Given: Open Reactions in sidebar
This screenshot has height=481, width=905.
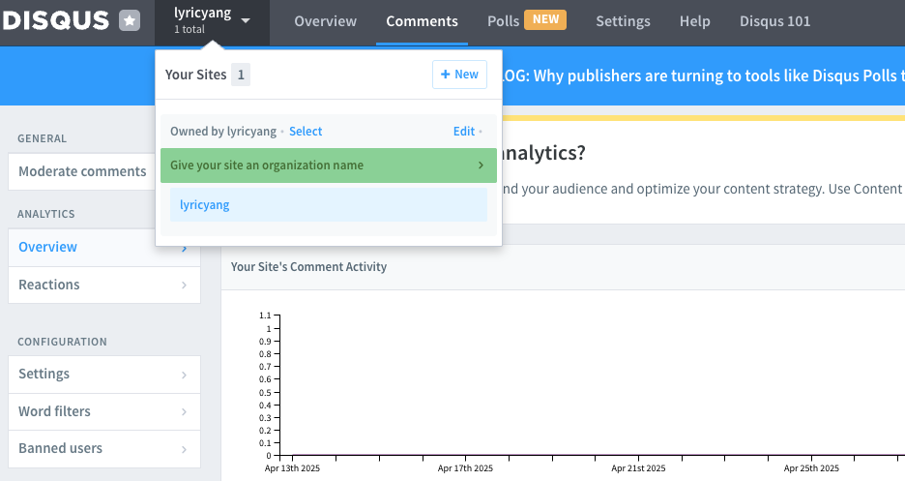Looking at the screenshot, I should tap(104, 285).
